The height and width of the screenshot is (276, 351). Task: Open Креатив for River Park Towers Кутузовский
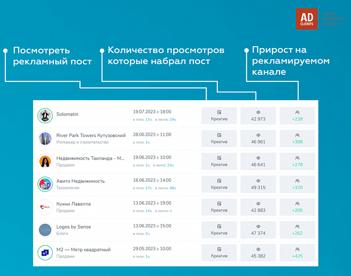[x=219, y=138]
